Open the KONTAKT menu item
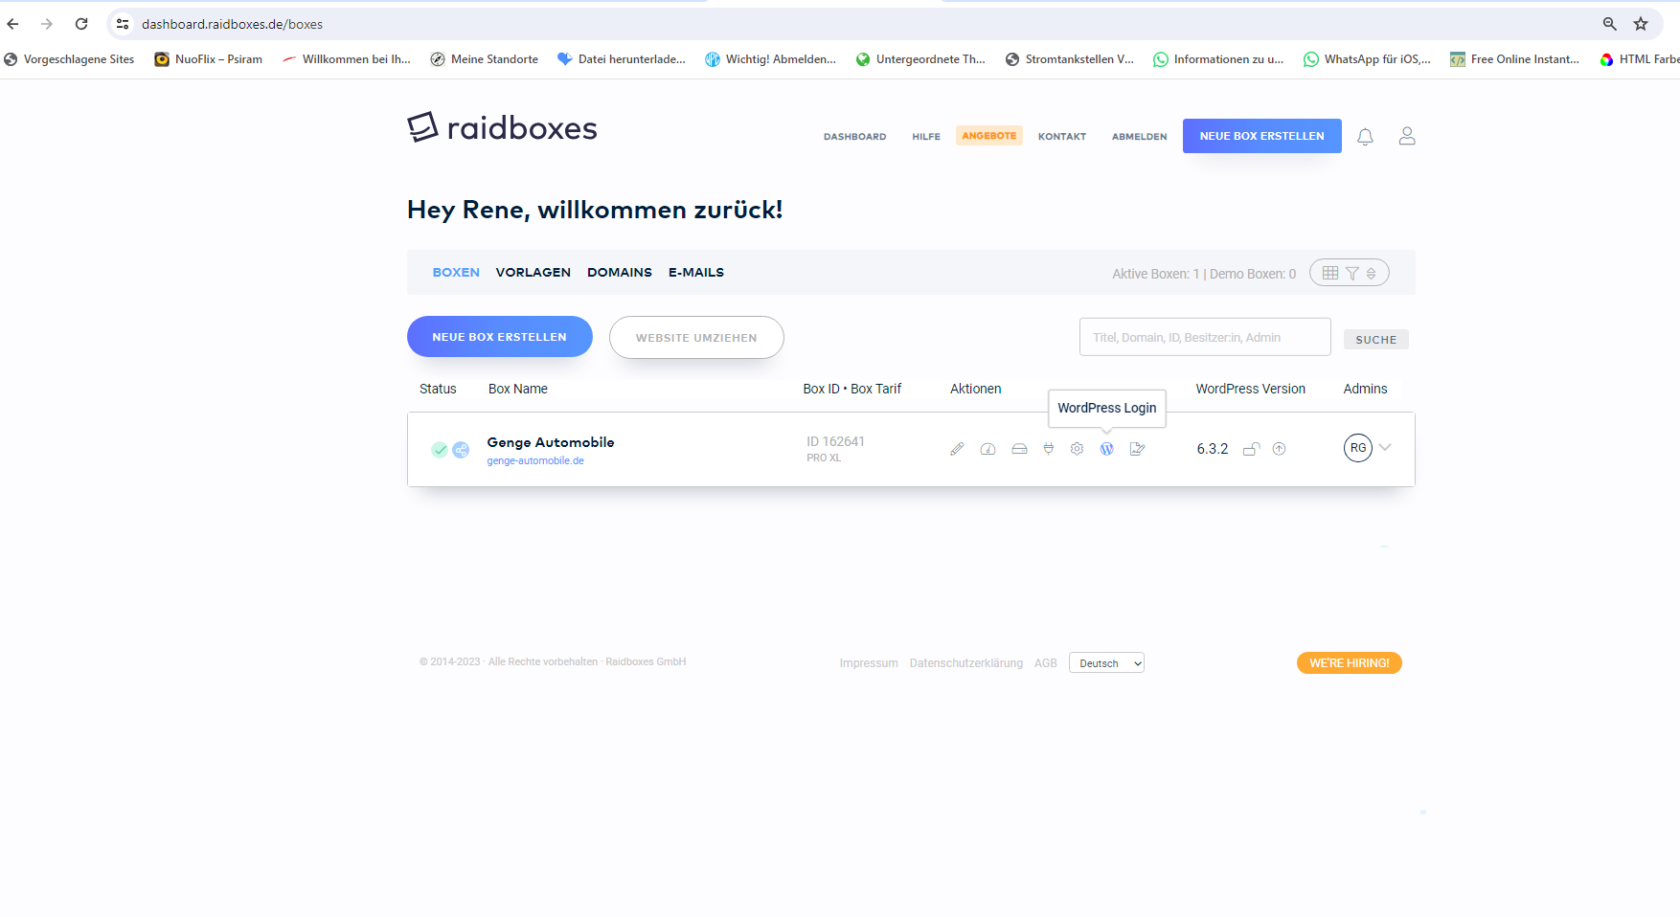The image size is (1680, 917). [1062, 137]
